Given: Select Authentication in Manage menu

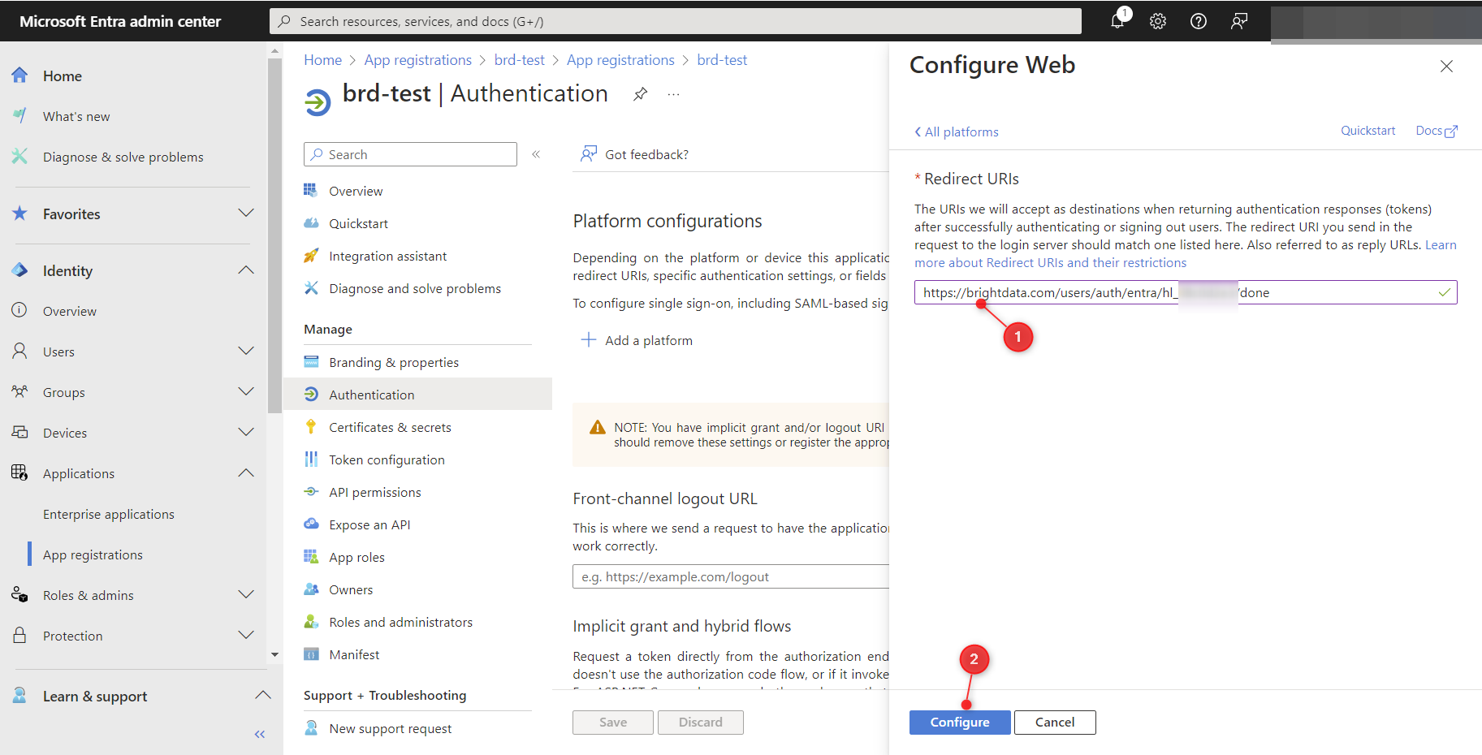Looking at the screenshot, I should [417, 395].
